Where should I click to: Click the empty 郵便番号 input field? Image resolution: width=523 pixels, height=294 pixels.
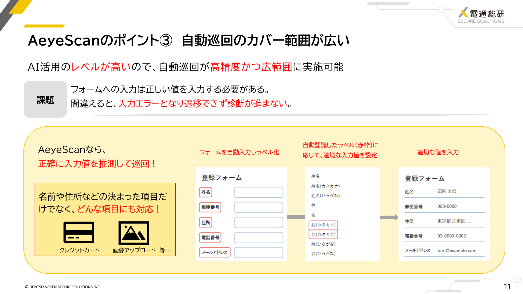point(259,207)
